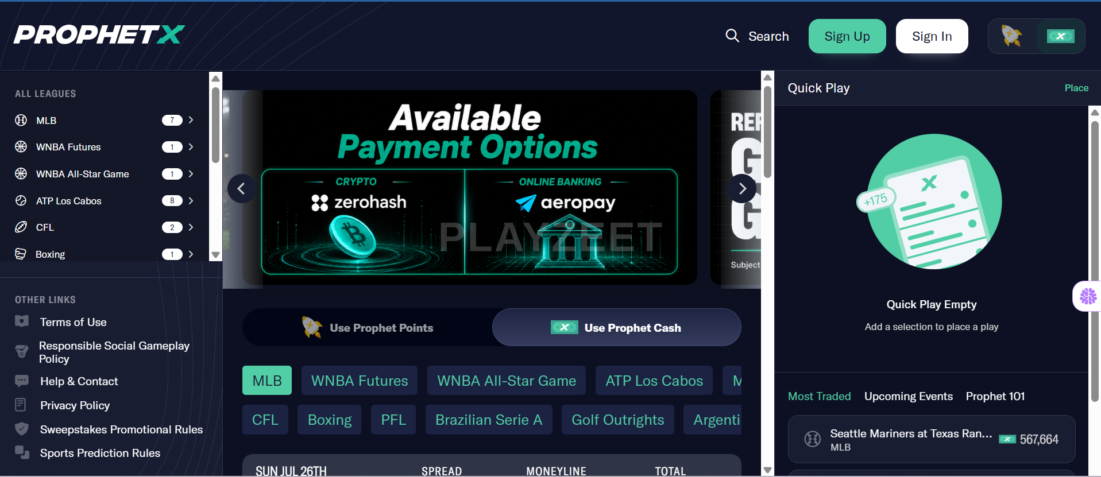
Task: Select Use Prophet Points option
Action: [x=368, y=327]
